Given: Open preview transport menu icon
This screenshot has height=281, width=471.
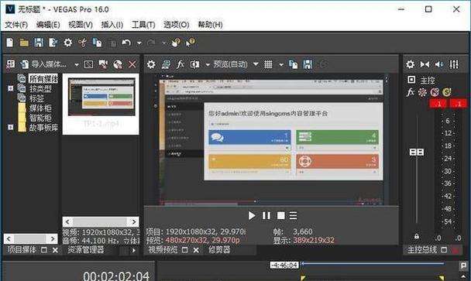Looking at the screenshot, I should [293, 215].
